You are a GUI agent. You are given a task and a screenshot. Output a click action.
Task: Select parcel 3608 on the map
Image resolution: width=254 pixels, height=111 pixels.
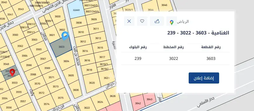click(79, 22)
